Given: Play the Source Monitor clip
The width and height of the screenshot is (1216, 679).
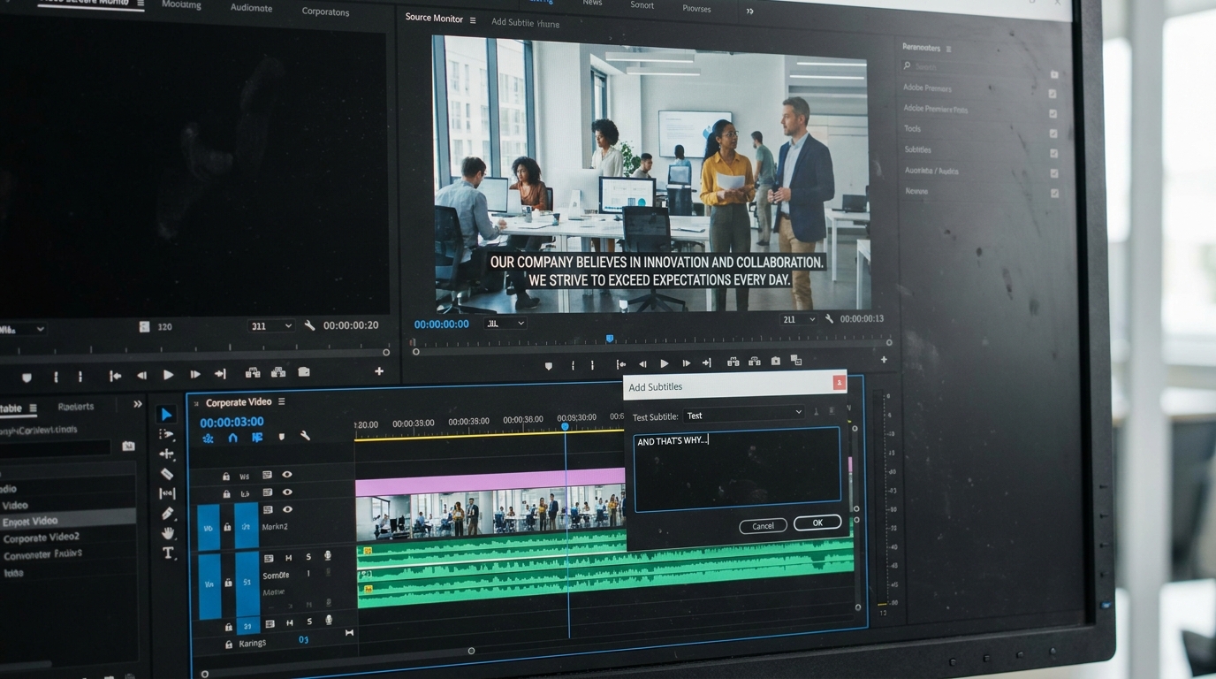Looking at the screenshot, I should click(665, 363).
